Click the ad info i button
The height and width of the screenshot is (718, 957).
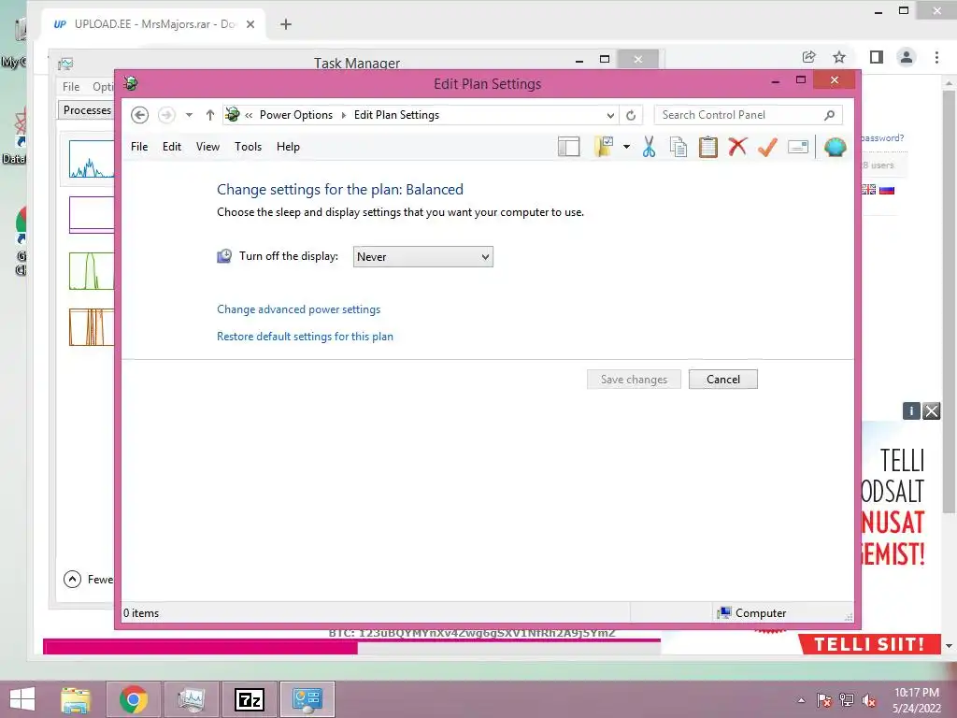tap(911, 411)
